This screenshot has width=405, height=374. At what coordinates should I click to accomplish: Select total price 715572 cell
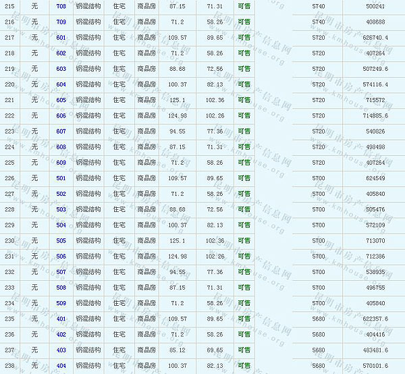(x=375, y=100)
